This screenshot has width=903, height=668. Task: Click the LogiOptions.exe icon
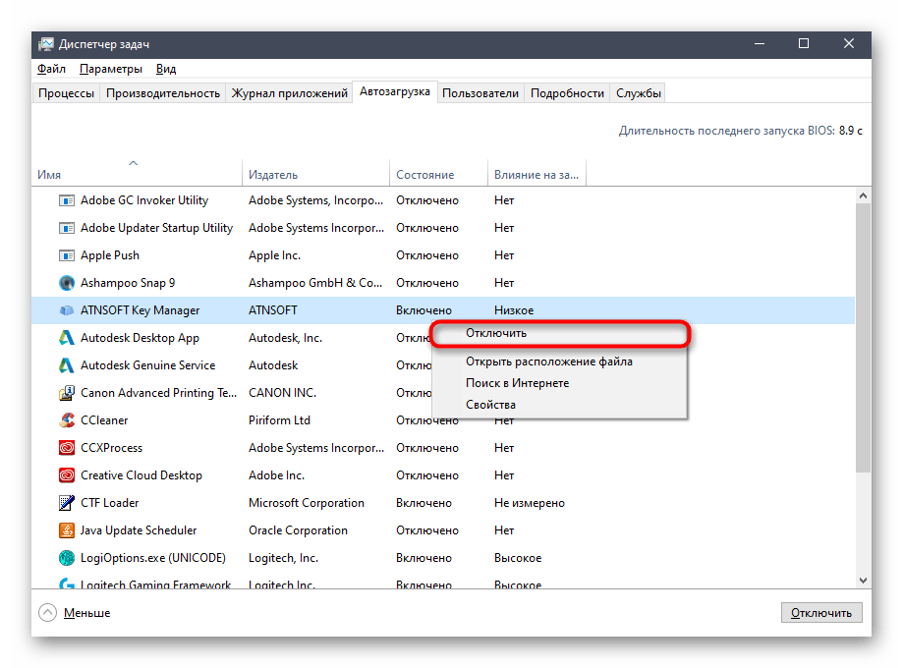[67, 557]
